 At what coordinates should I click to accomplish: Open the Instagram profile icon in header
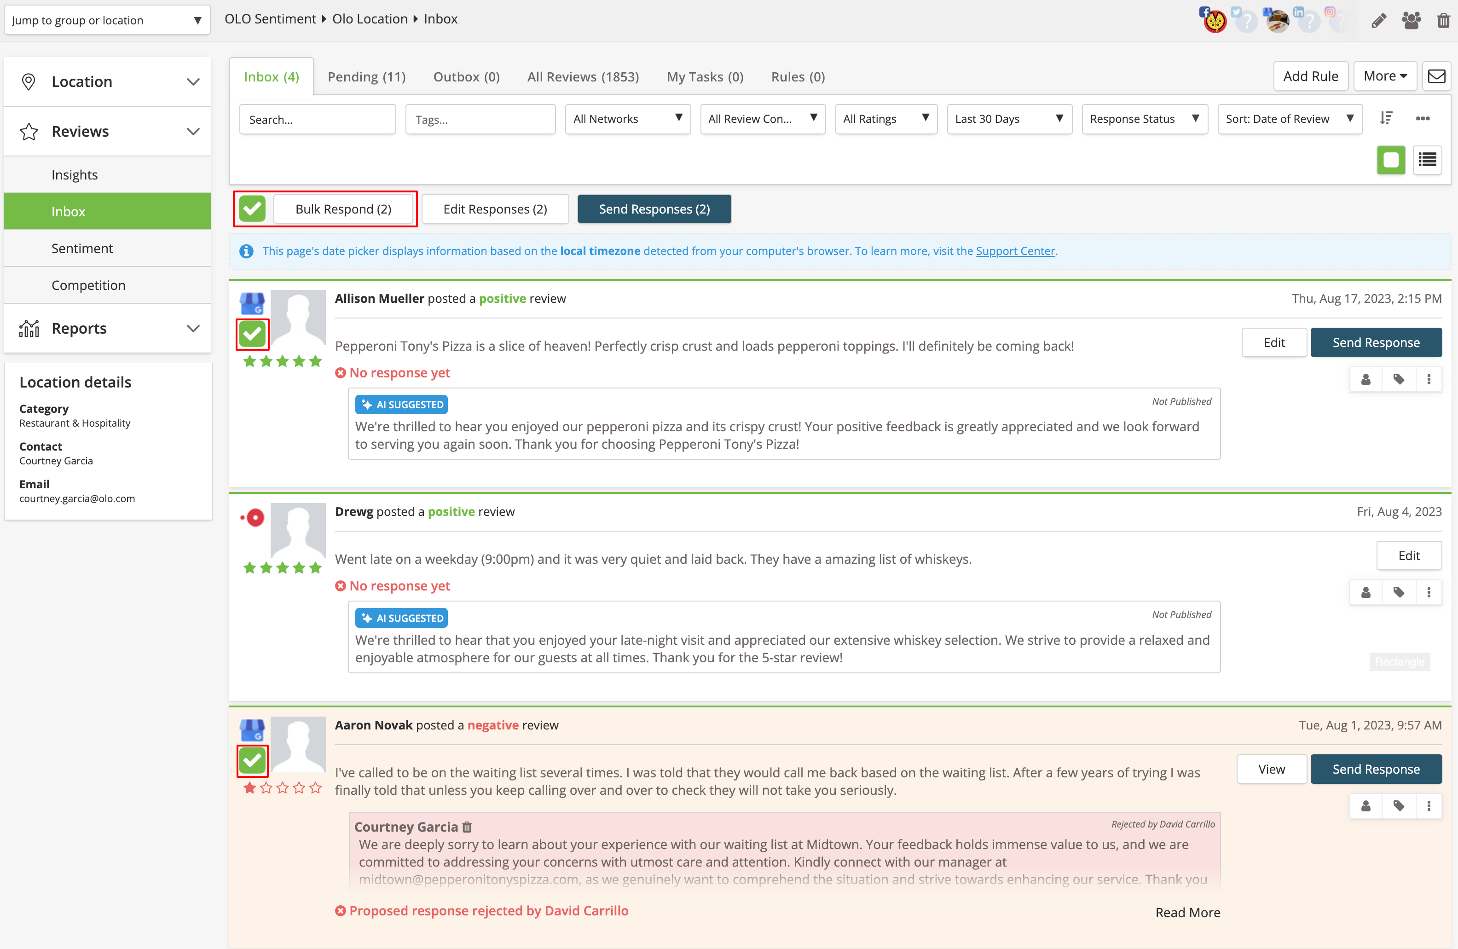pyautogui.click(x=1338, y=20)
